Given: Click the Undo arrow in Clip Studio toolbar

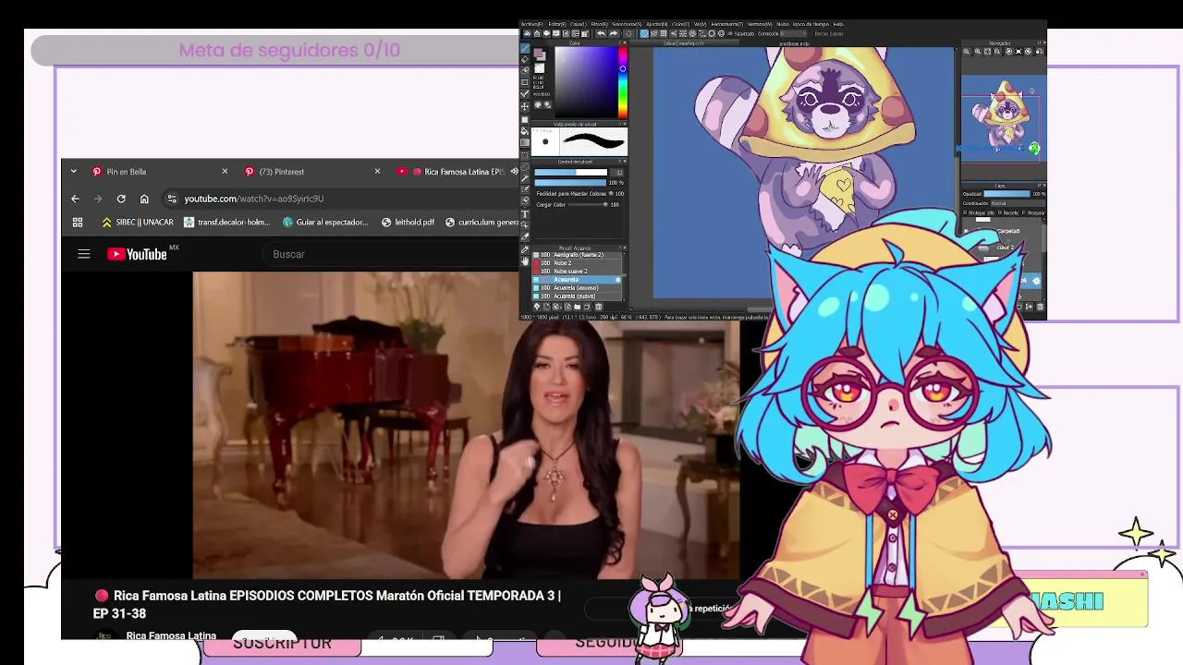Looking at the screenshot, I should pos(601,33).
